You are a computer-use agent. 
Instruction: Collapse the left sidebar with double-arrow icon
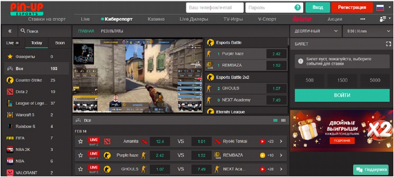[10, 31]
